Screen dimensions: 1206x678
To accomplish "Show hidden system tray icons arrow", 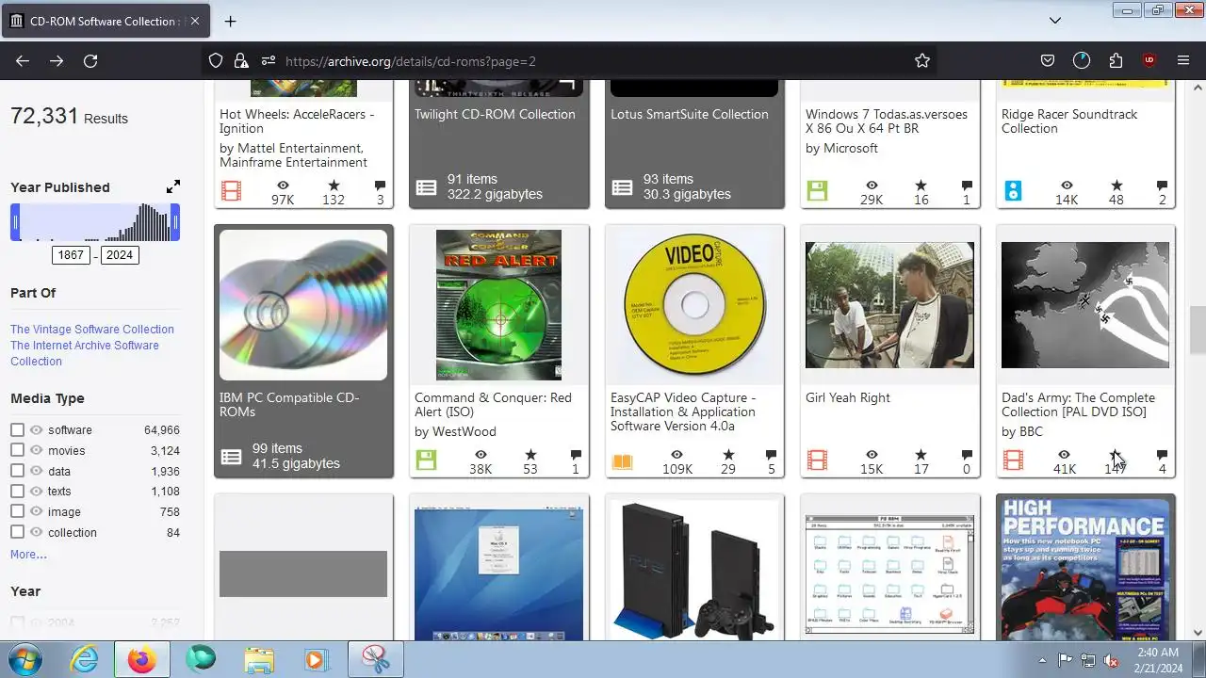I will pyautogui.click(x=1042, y=659).
